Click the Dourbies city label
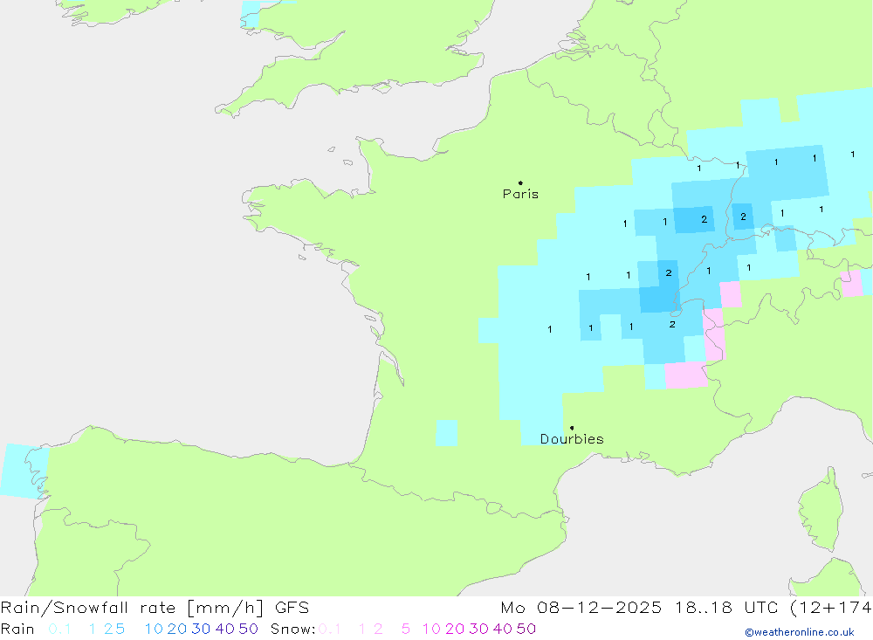This screenshot has height=640, width=873. tap(572, 439)
